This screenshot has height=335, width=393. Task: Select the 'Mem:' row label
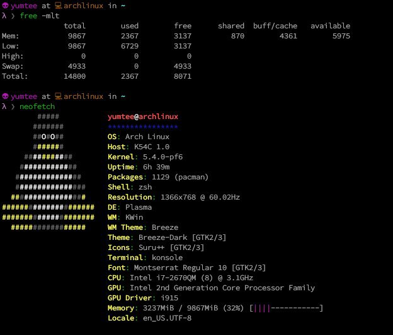tap(11, 36)
